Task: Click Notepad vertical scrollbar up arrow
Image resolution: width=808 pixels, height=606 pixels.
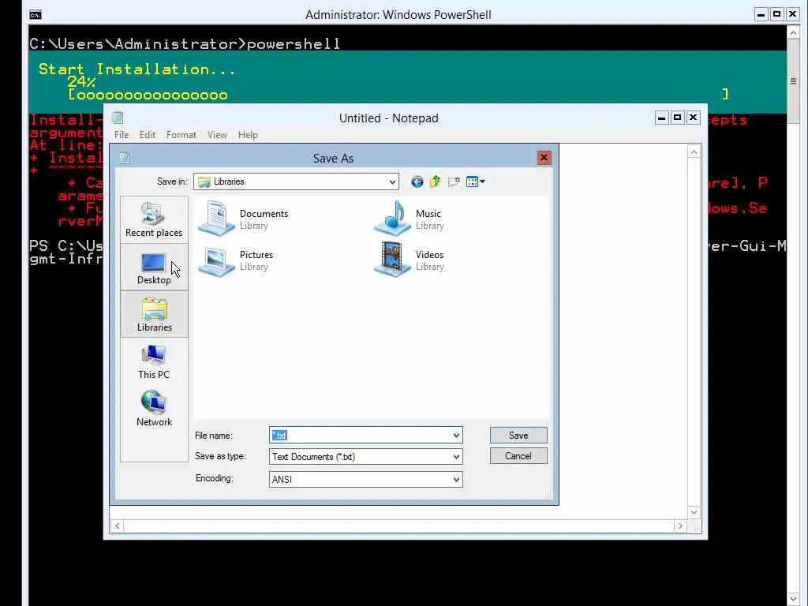Action: pos(694,152)
